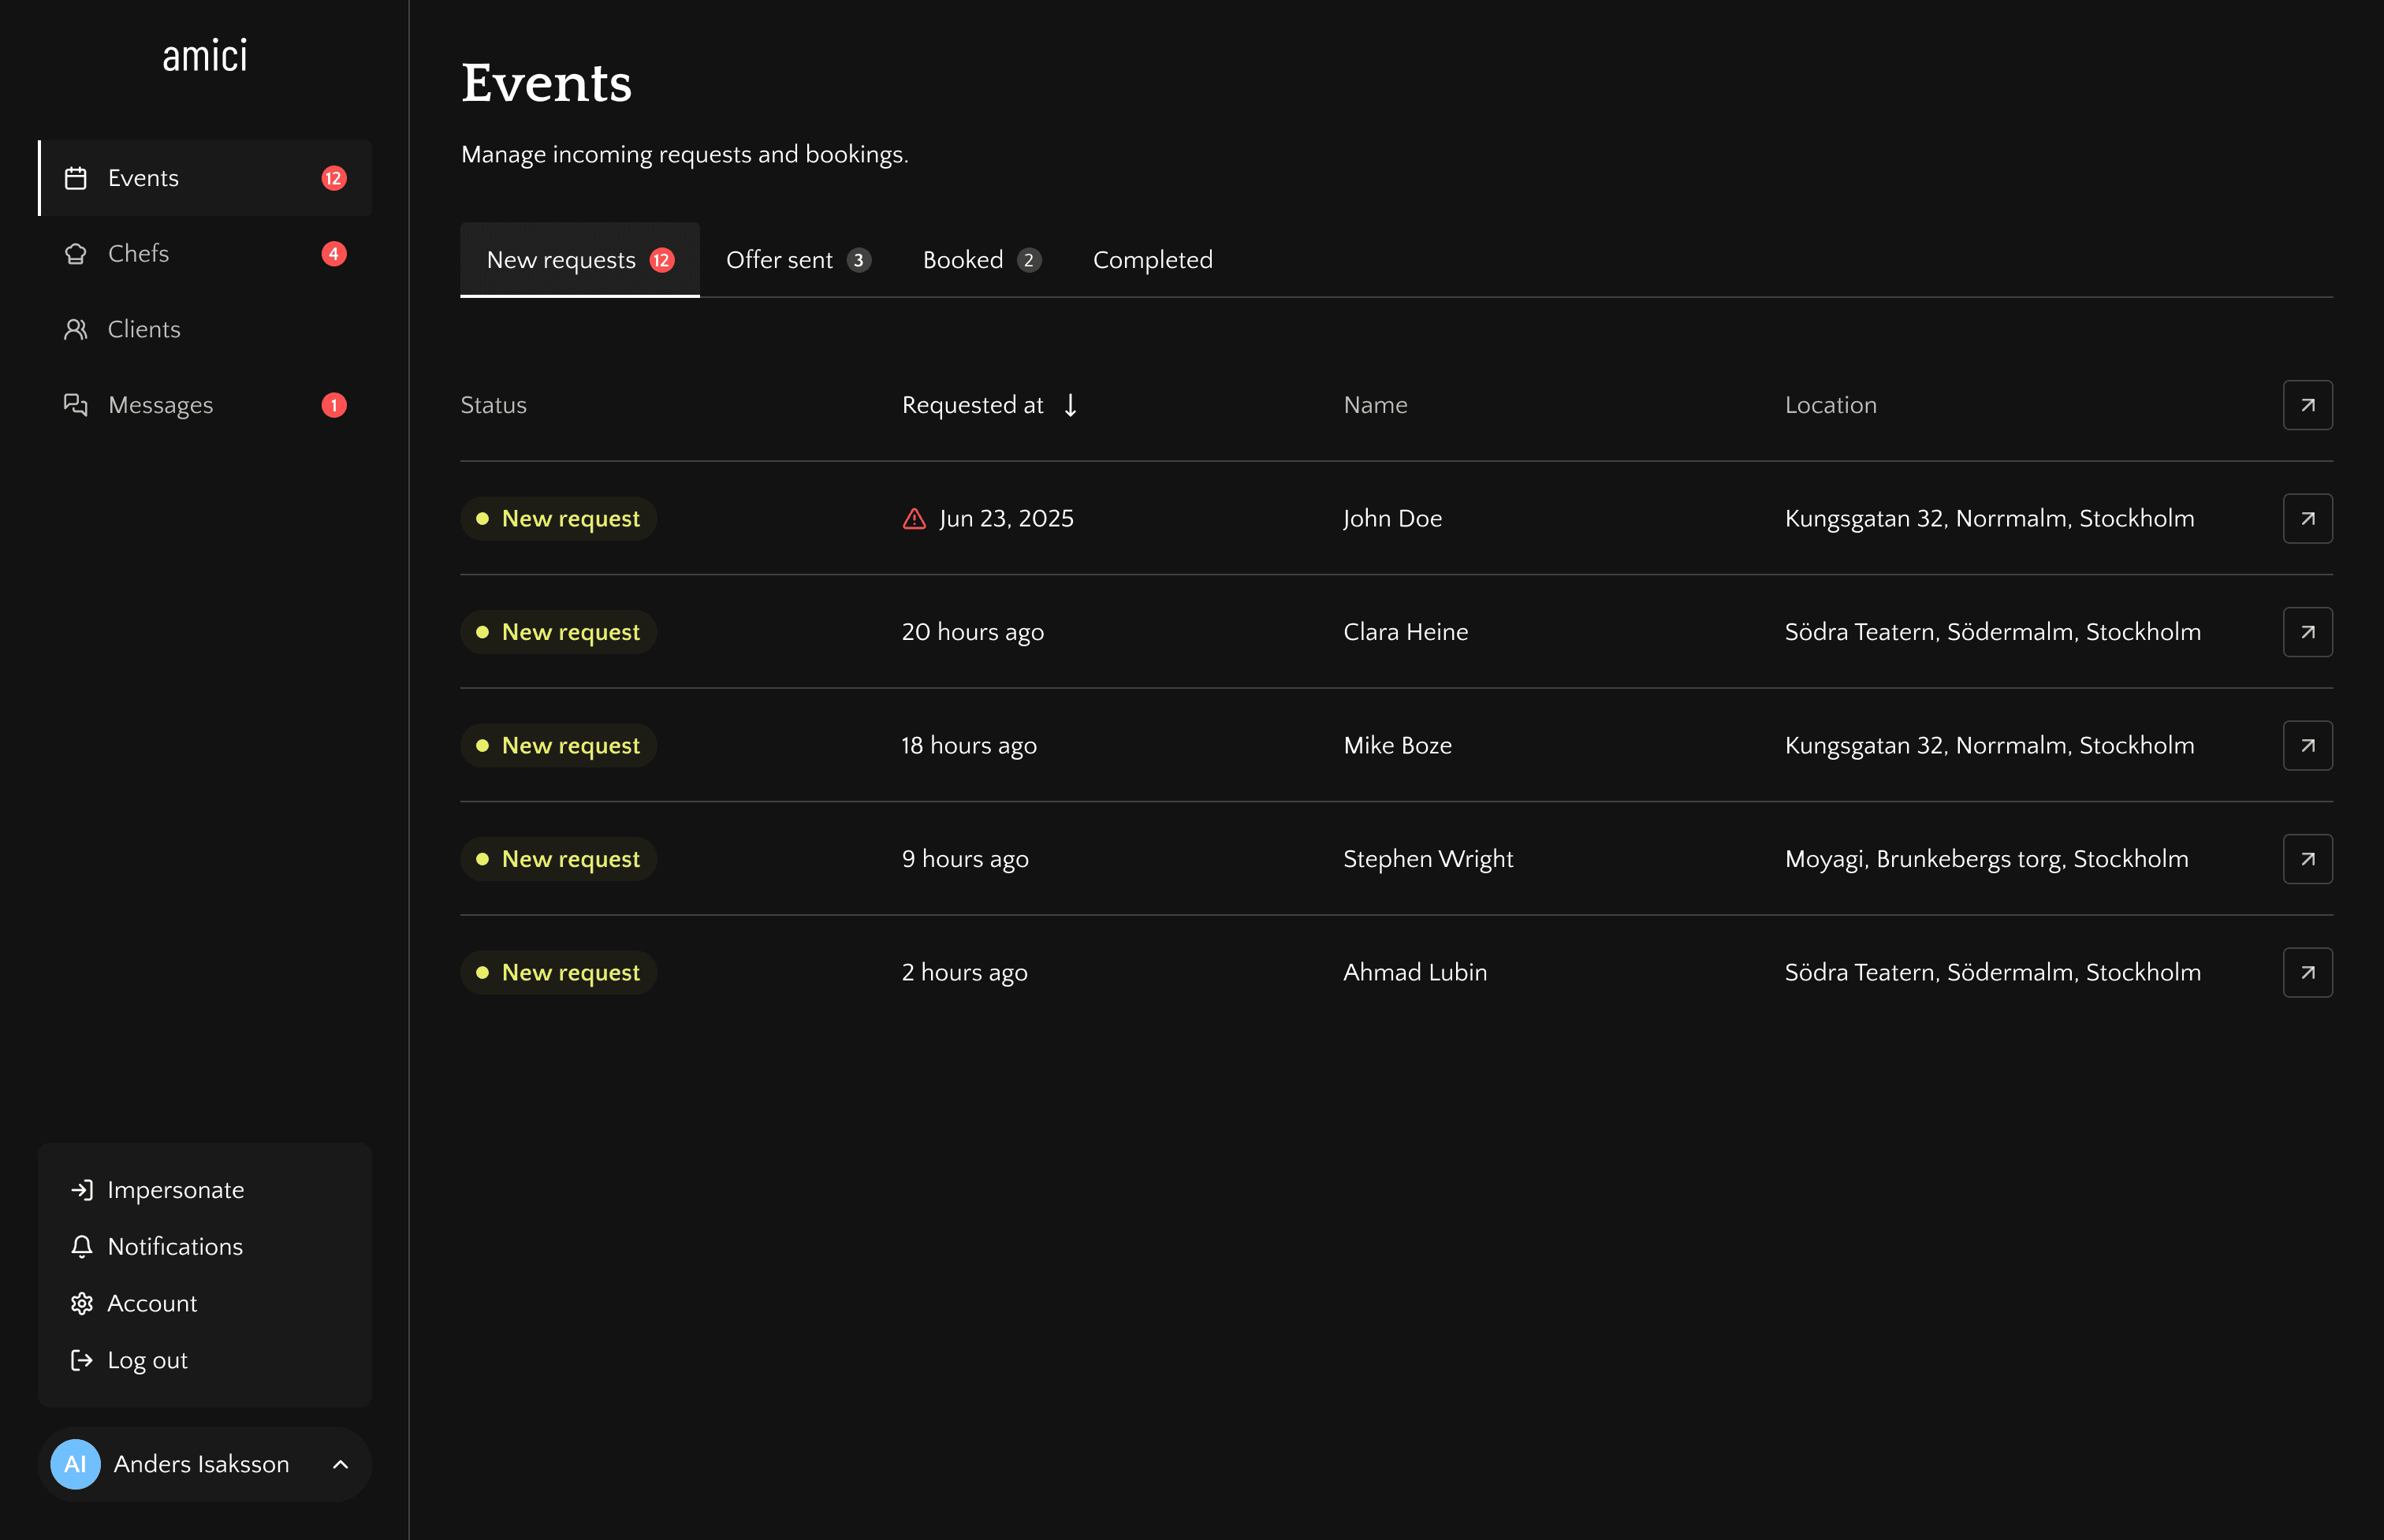Viewport: 2384px width, 1540px height.
Task: Go to Chefs in the sidebar
Action: (205, 254)
